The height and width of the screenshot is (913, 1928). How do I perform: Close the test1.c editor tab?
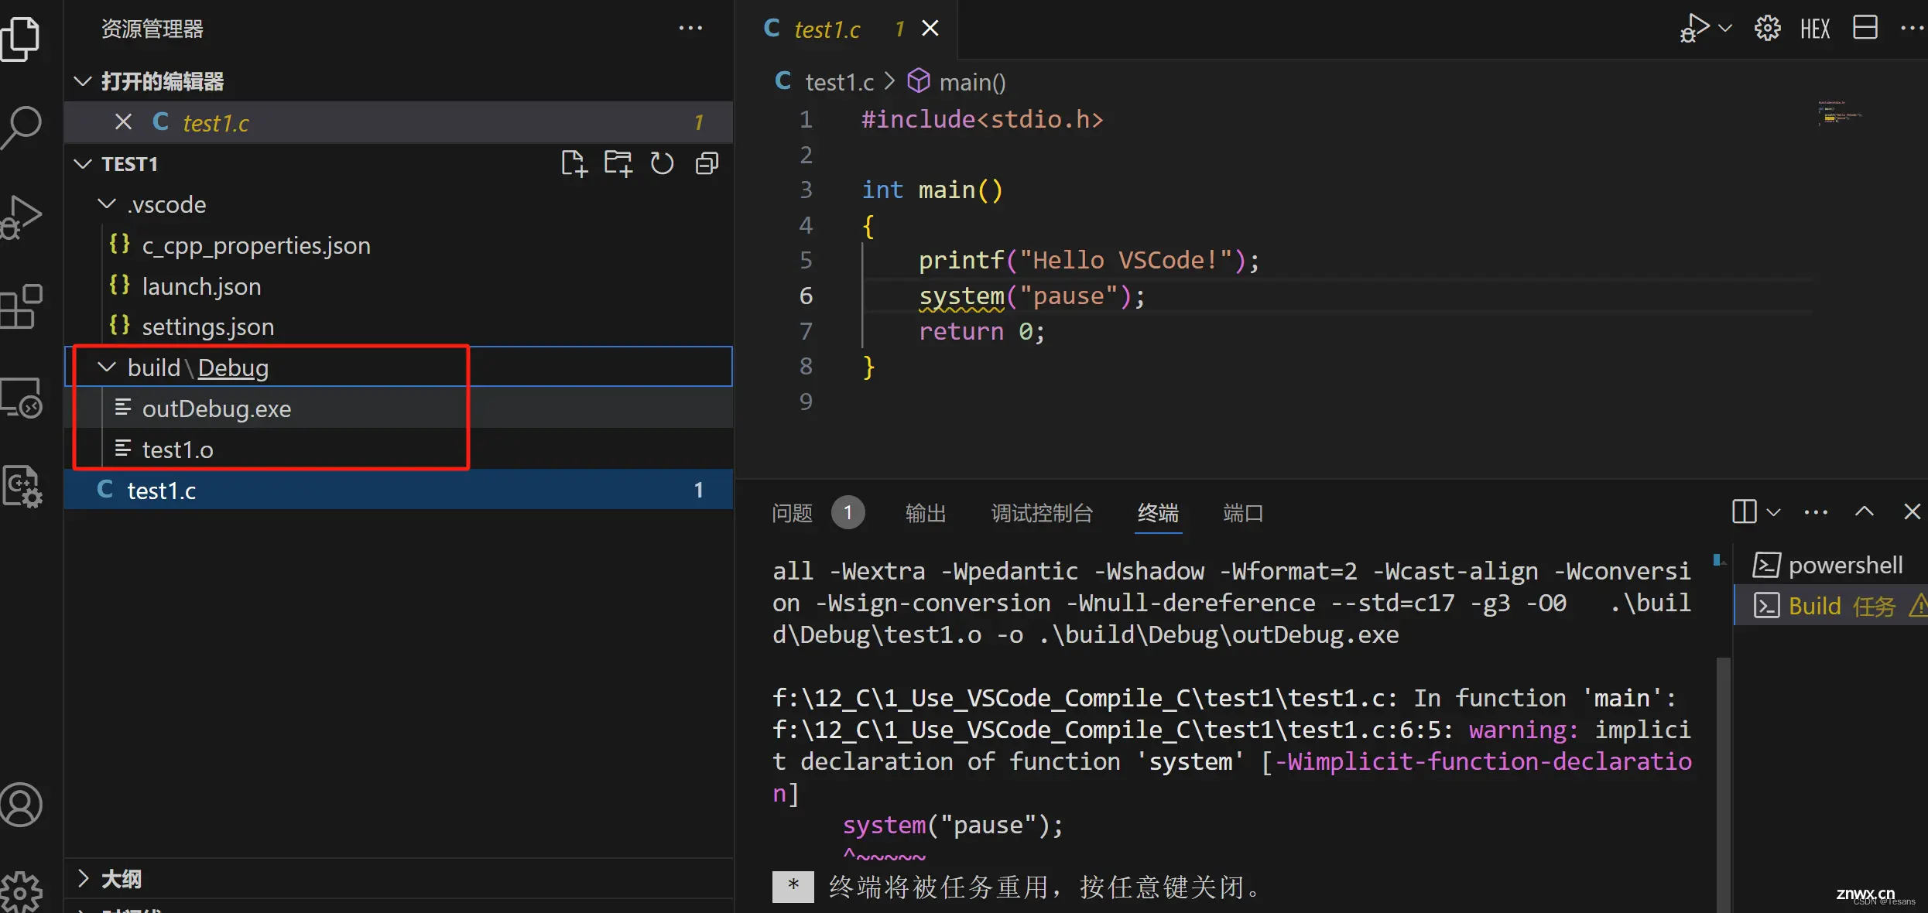click(930, 29)
